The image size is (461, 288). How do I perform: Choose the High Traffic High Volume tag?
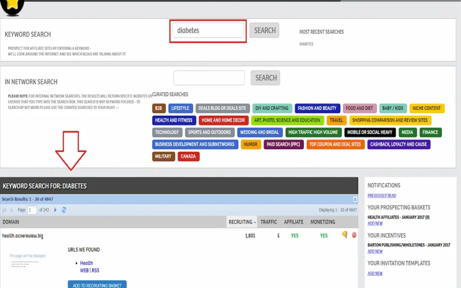pyautogui.click(x=313, y=132)
